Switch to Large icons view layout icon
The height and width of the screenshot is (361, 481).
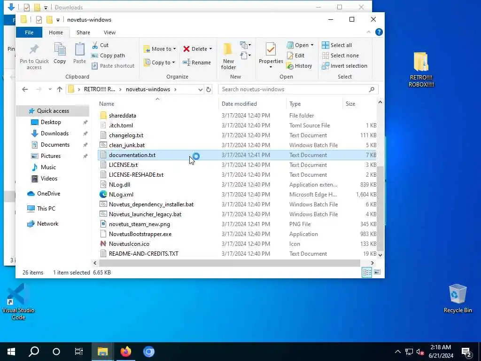click(377, 272)
